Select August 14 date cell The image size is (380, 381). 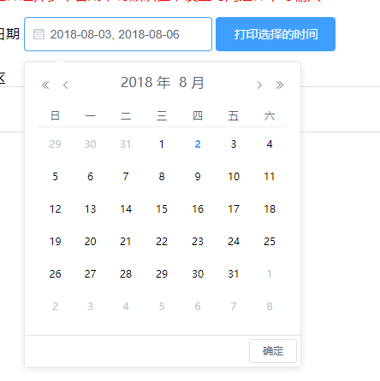pos(126,209)
